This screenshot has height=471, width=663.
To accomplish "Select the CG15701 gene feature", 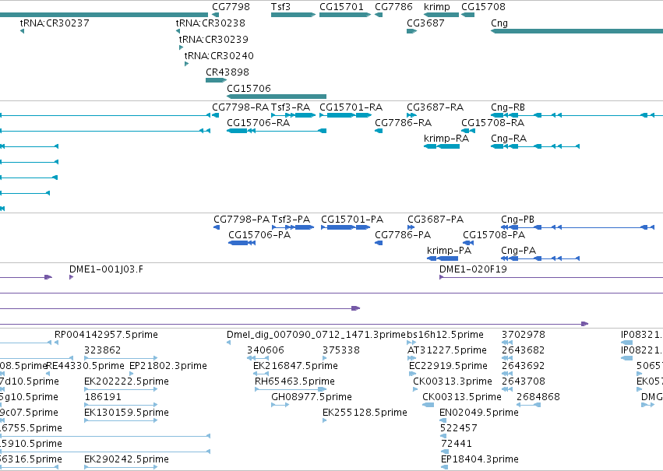I will [344, 15].
